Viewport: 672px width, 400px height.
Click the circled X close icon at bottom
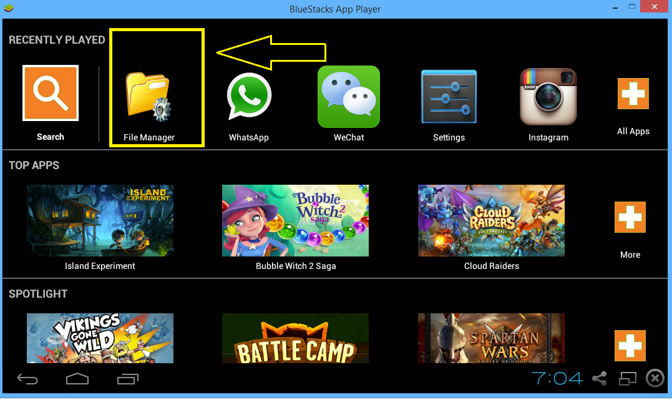(x=655, y=379)
